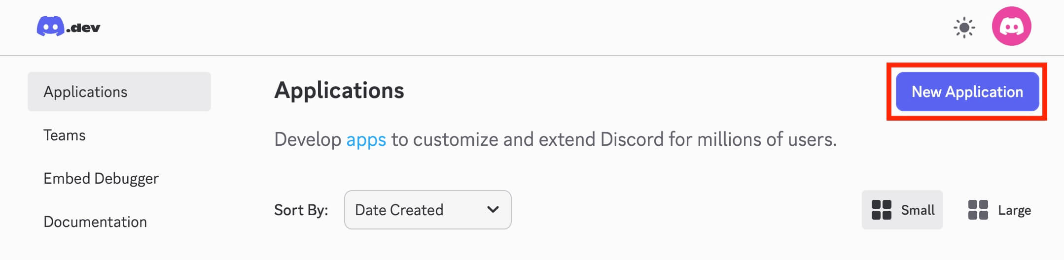Toggle the sun light-theme icon
The image size is (1064, 260).
tap(964, 28)
